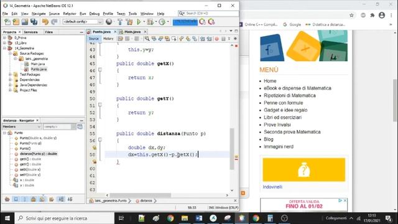Switch to the Services tab

30,32
